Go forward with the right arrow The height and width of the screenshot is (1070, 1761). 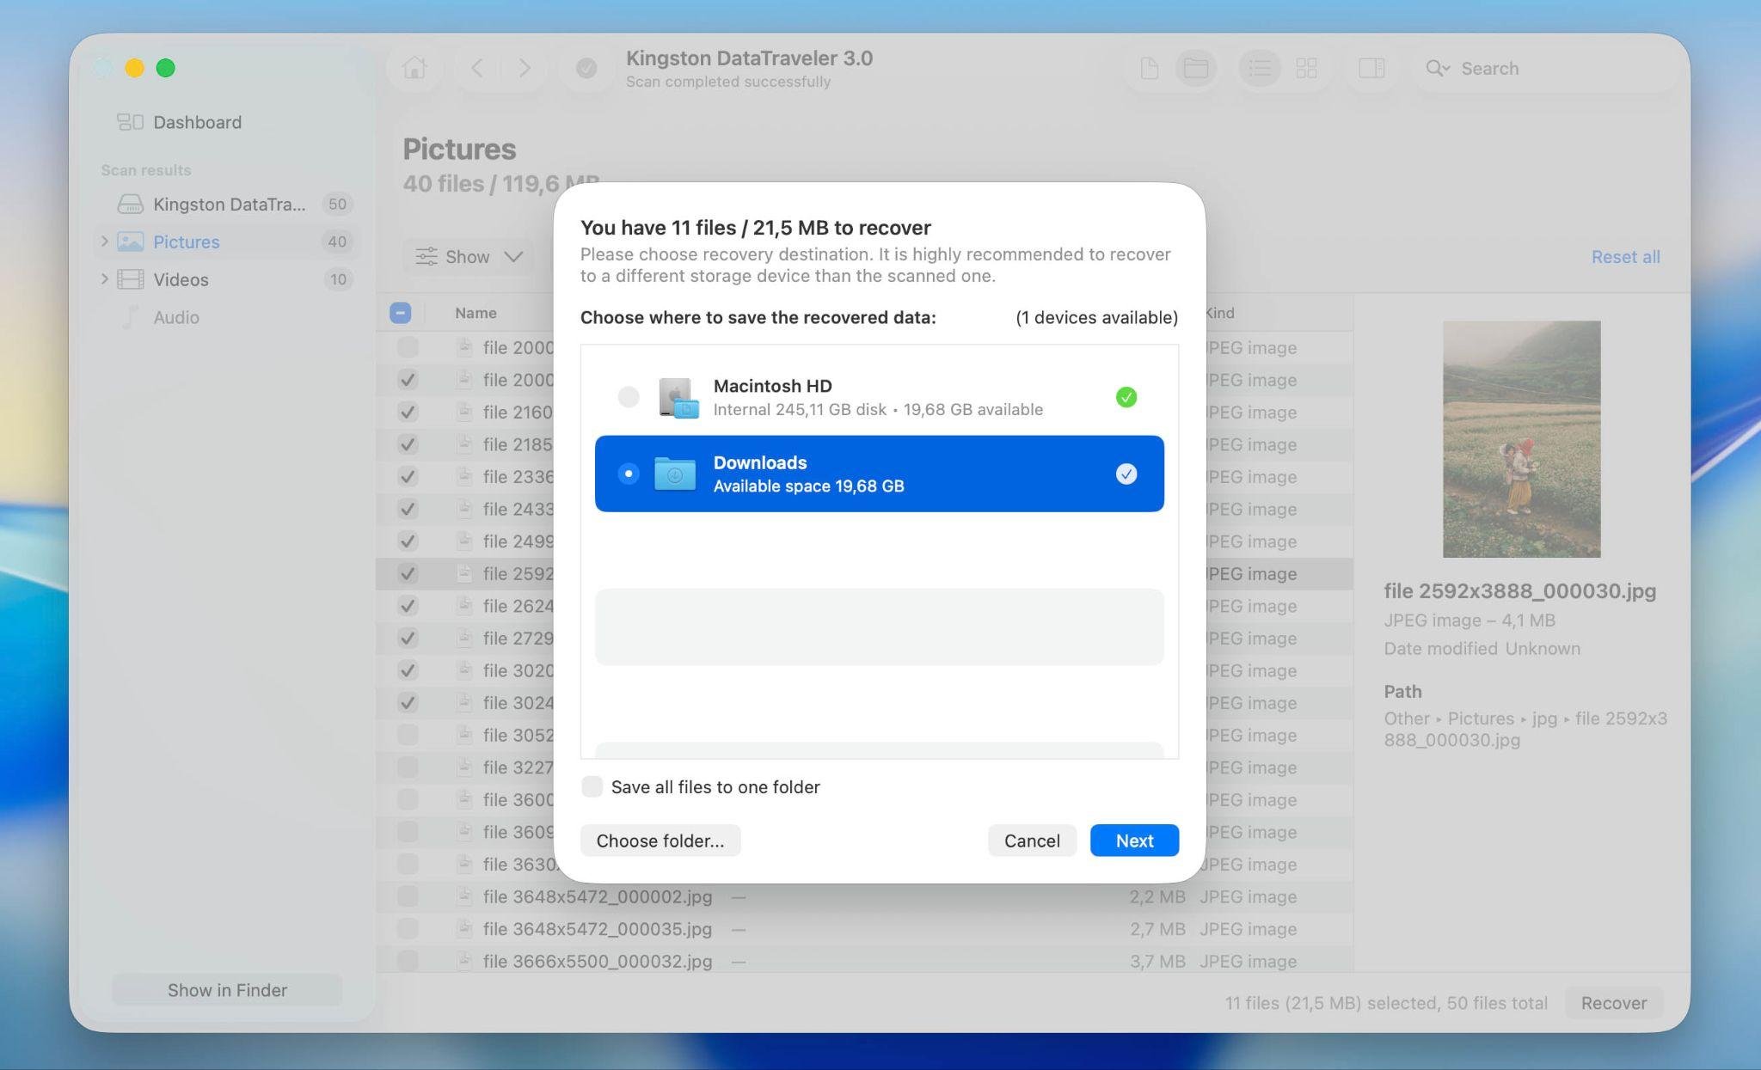[524, 68]
